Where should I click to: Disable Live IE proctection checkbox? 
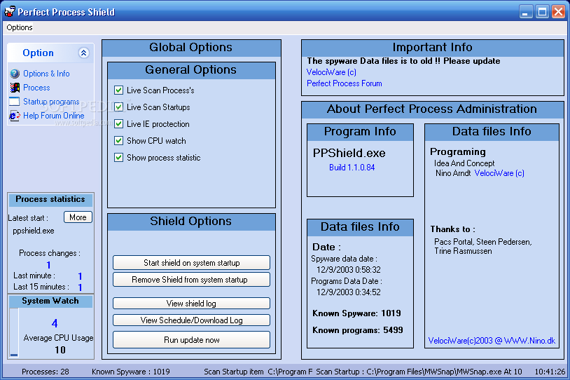[118, 124]
